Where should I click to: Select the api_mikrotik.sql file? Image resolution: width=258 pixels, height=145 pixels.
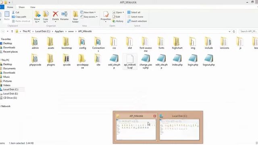(130, 61)
